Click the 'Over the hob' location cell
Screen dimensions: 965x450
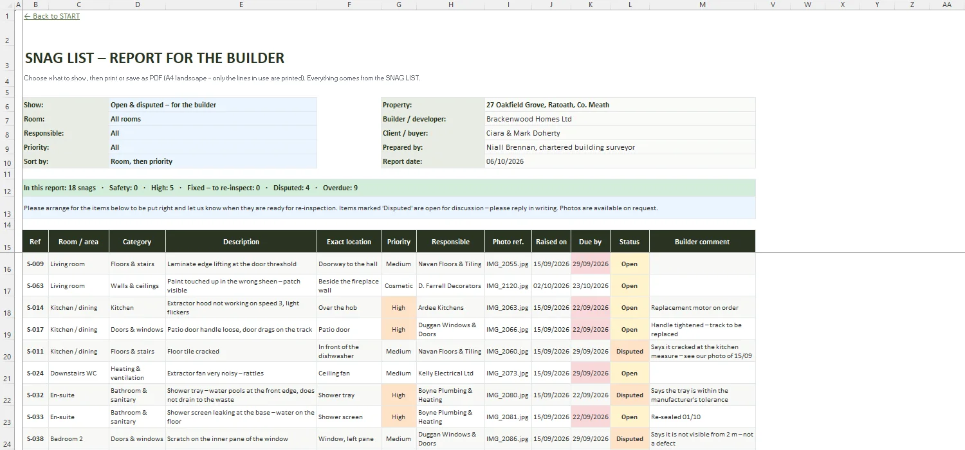349,307
